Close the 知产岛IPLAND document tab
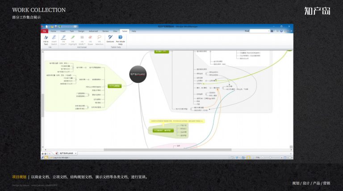 click(x=75, y=154)
